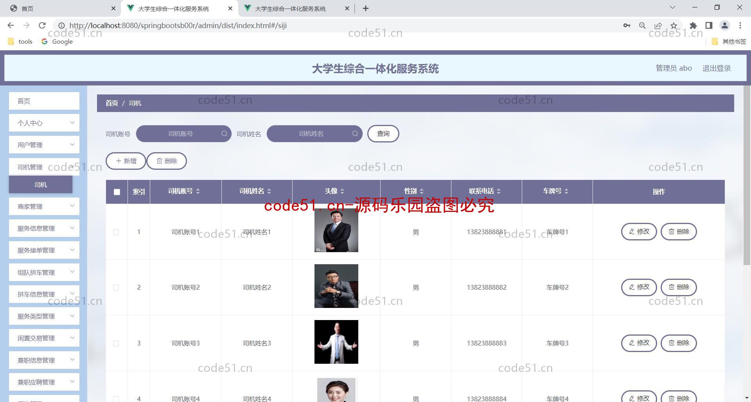Sort the table by 司机账号 column
751x402 pixels.
[198, 191]
